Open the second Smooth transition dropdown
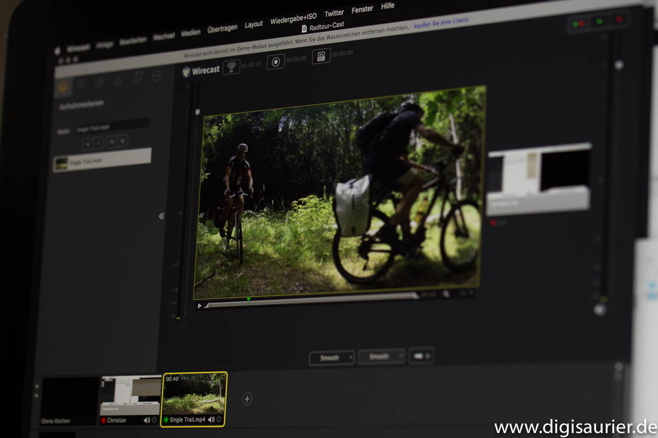The width and height of the screenshot is (658, 438). coord(382,356)
